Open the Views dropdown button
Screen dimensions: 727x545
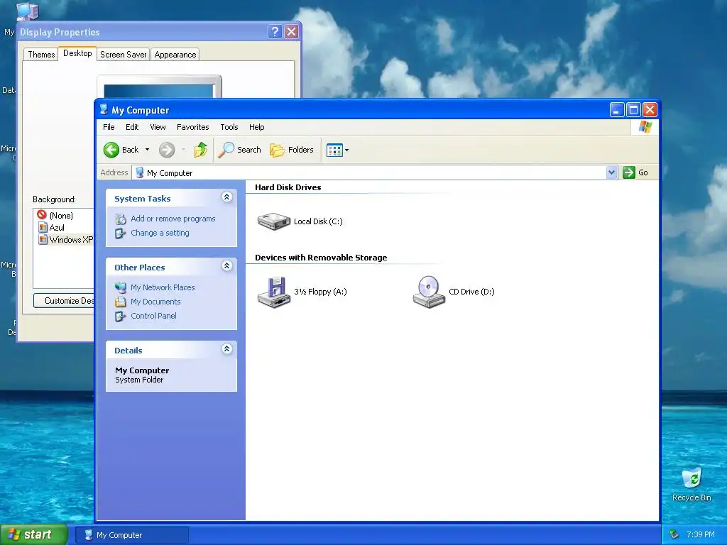[337, 150]
